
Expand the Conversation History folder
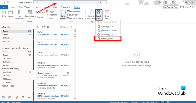coord(2,69)
